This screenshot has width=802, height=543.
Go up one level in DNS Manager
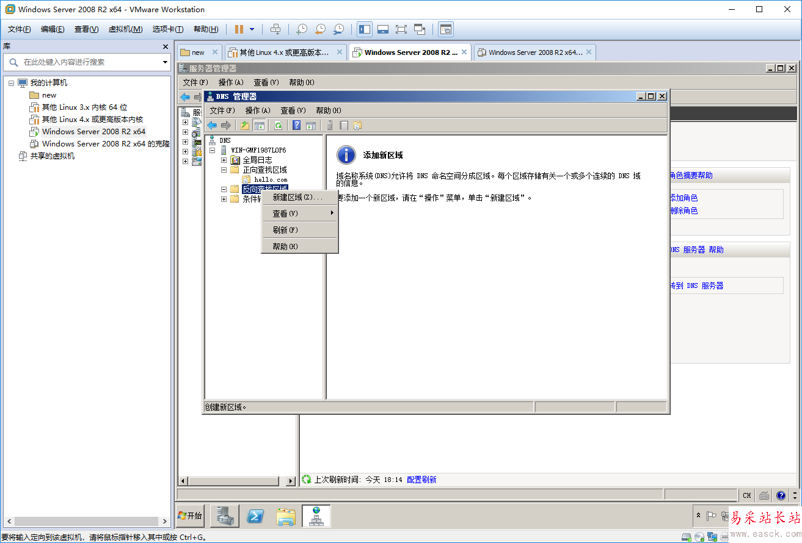click(245, 125)
